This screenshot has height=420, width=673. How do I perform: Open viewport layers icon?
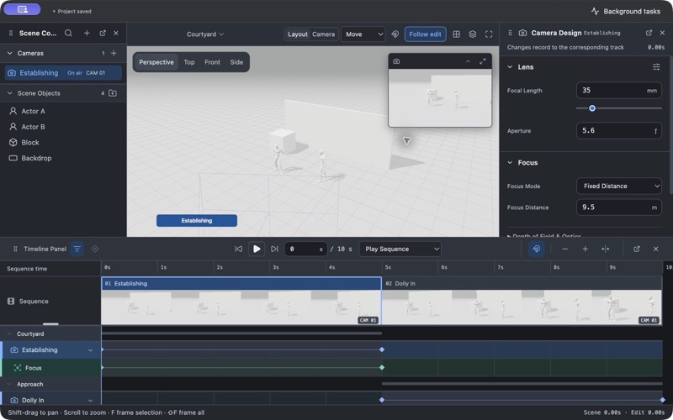click(473, 34)
